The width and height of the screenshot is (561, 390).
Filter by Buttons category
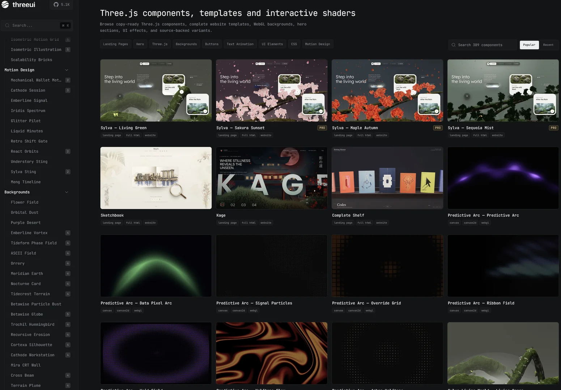click(212, 44)
